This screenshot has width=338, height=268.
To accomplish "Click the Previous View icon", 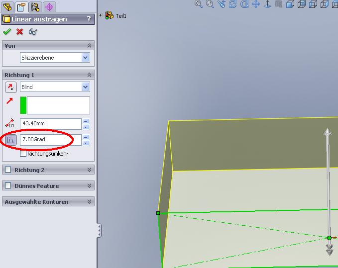I will (222, 4).
